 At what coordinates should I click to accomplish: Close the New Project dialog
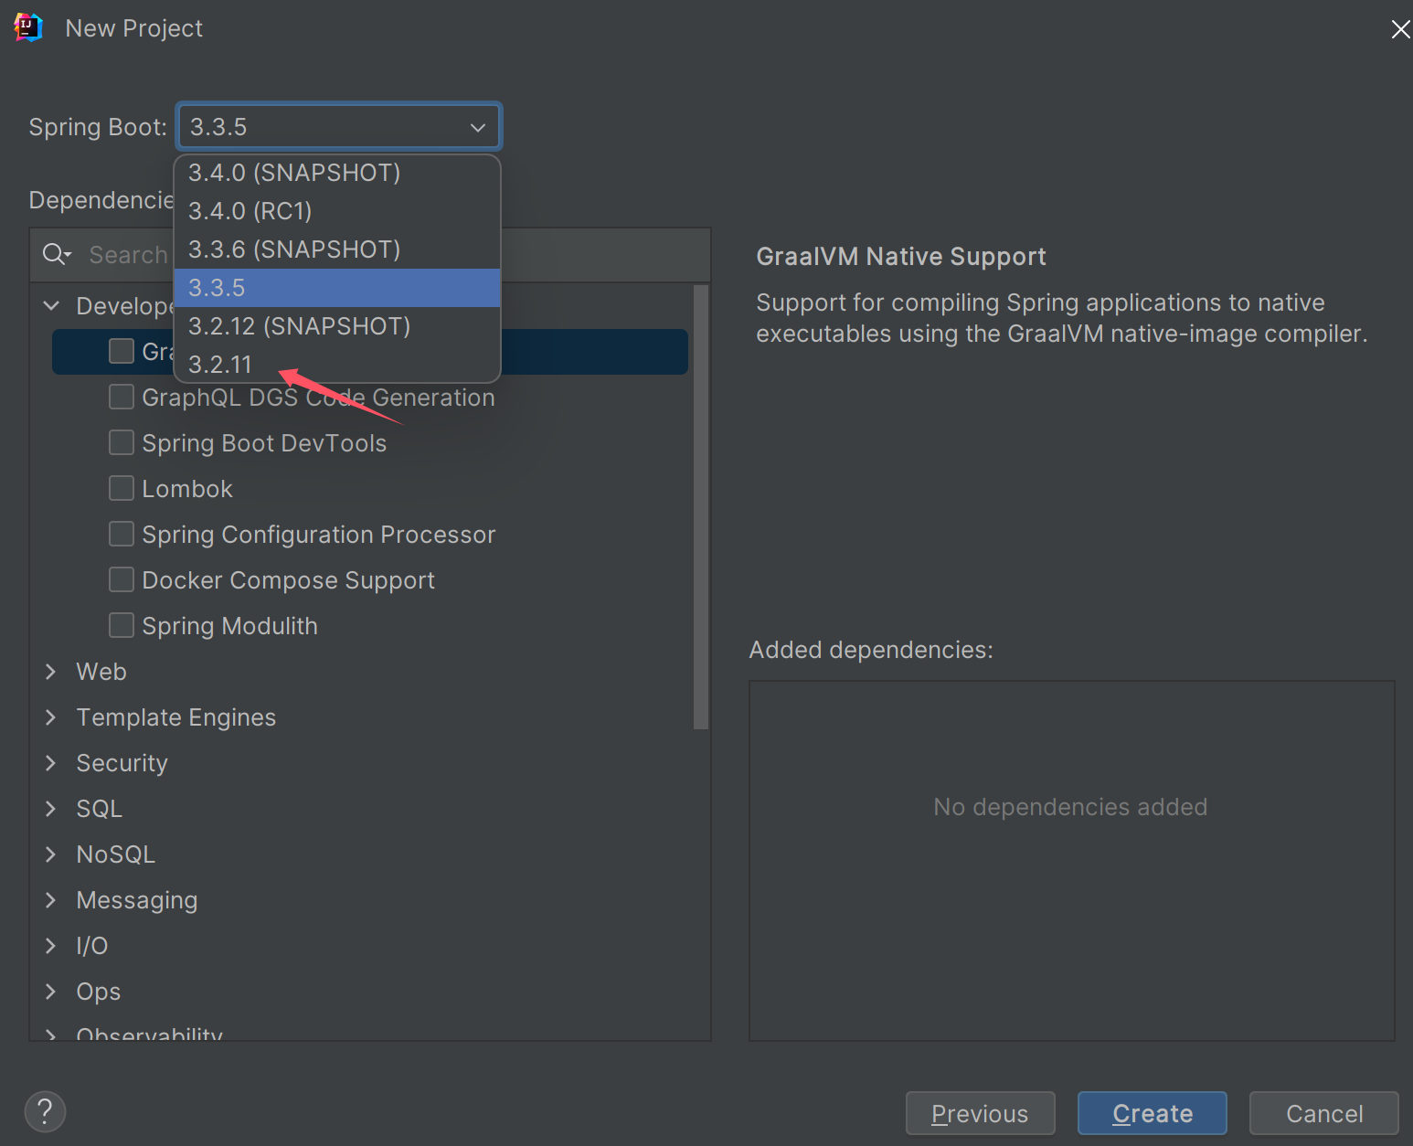pyautogui.click(x=1399, y=30)
